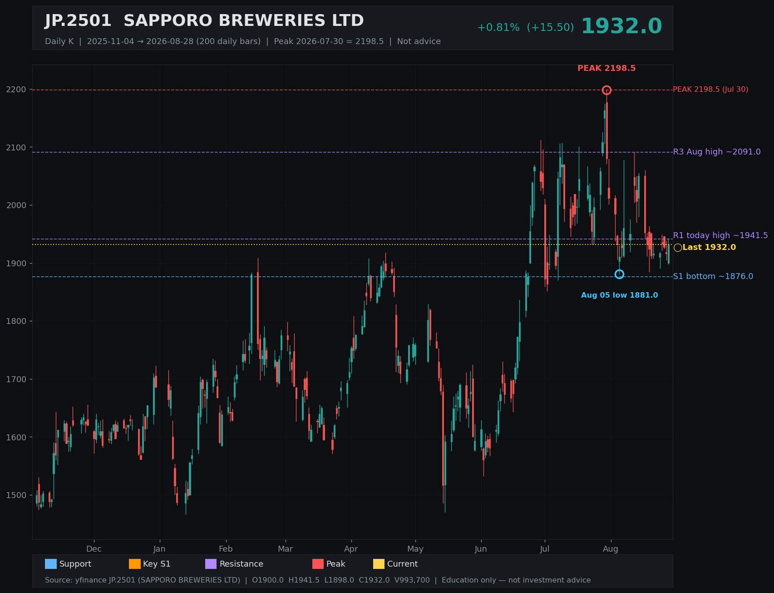This screenshot has width=774, height=593.
Task: Click the "O1900.0" open value in the footer
Action: (268, 580)
